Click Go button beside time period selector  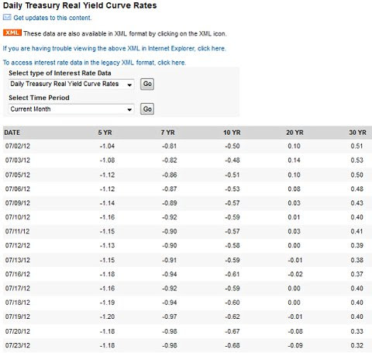(x=147, y=109)
